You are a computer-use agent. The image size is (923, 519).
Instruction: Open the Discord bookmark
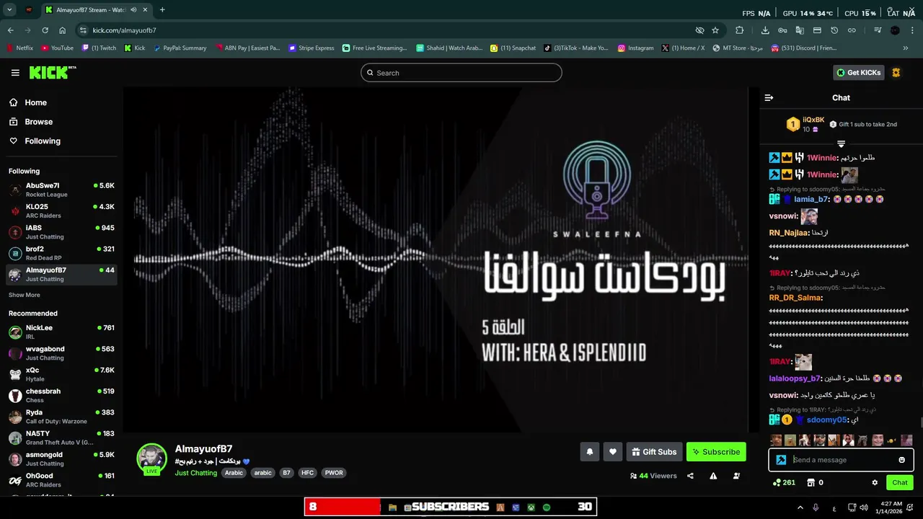804,48
